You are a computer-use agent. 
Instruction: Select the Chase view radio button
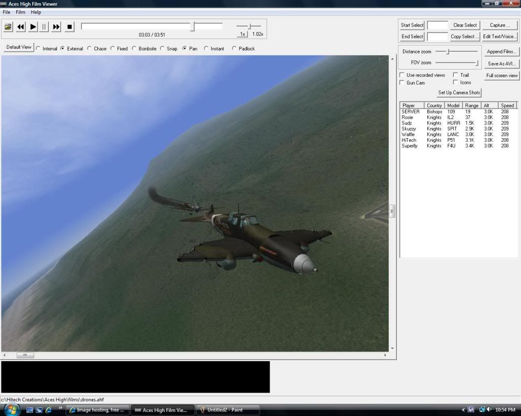[x=90, y=48]
